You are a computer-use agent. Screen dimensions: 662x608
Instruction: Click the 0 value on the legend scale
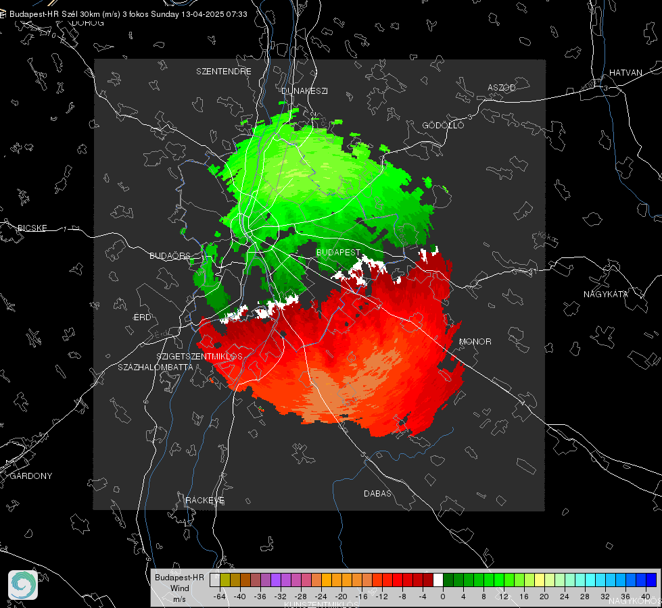tap(442, 597)
